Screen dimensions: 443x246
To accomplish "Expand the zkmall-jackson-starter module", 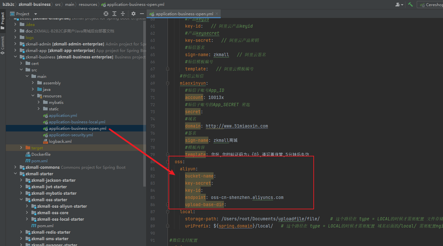I will click(21, 180).
